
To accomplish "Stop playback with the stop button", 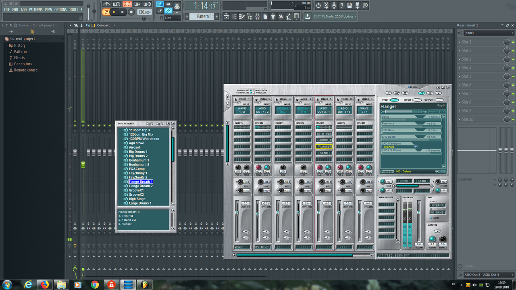I will [123, 12].
